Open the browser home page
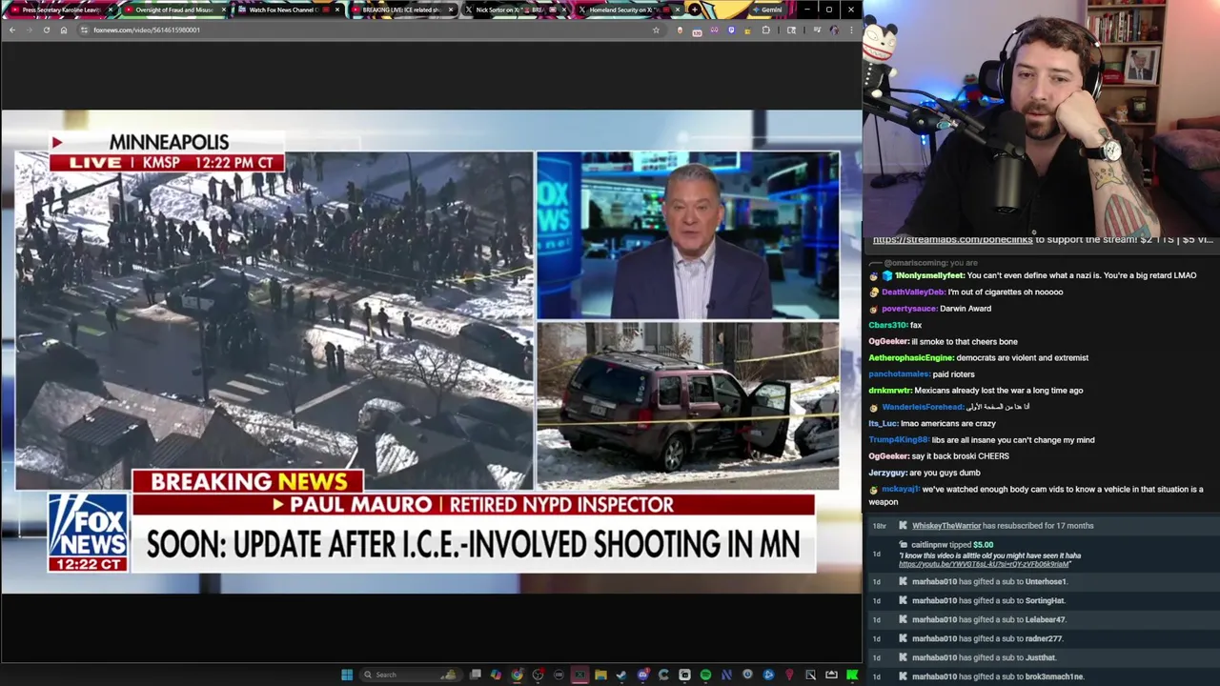The height and width of the screenshot is (686, 1220). click(64, 30)
